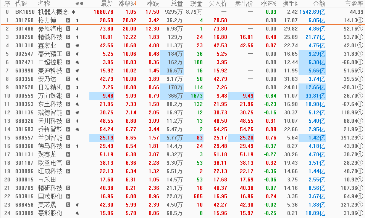Select stock code BK1090
The width and height of the screenshot is (365, 218).
(x=25, y=12)
